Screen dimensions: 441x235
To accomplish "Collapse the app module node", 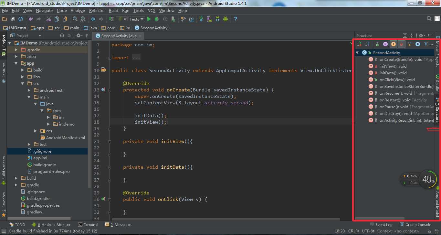I will [x=16, y=63].
